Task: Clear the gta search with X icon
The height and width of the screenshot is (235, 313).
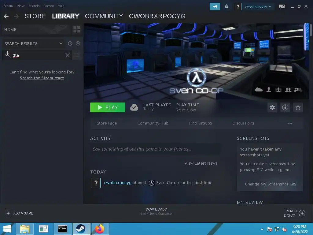Action: click(68, 55)
